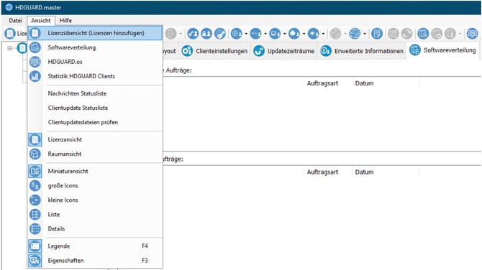482x270 pixels.
Task: Select the große Icons menu icon
Action: click(x=35, y=185)
